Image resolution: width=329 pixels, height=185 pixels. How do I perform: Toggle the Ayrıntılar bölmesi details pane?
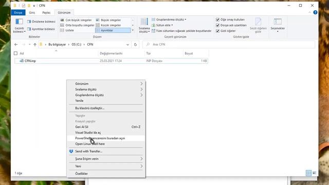pos(41,29)
